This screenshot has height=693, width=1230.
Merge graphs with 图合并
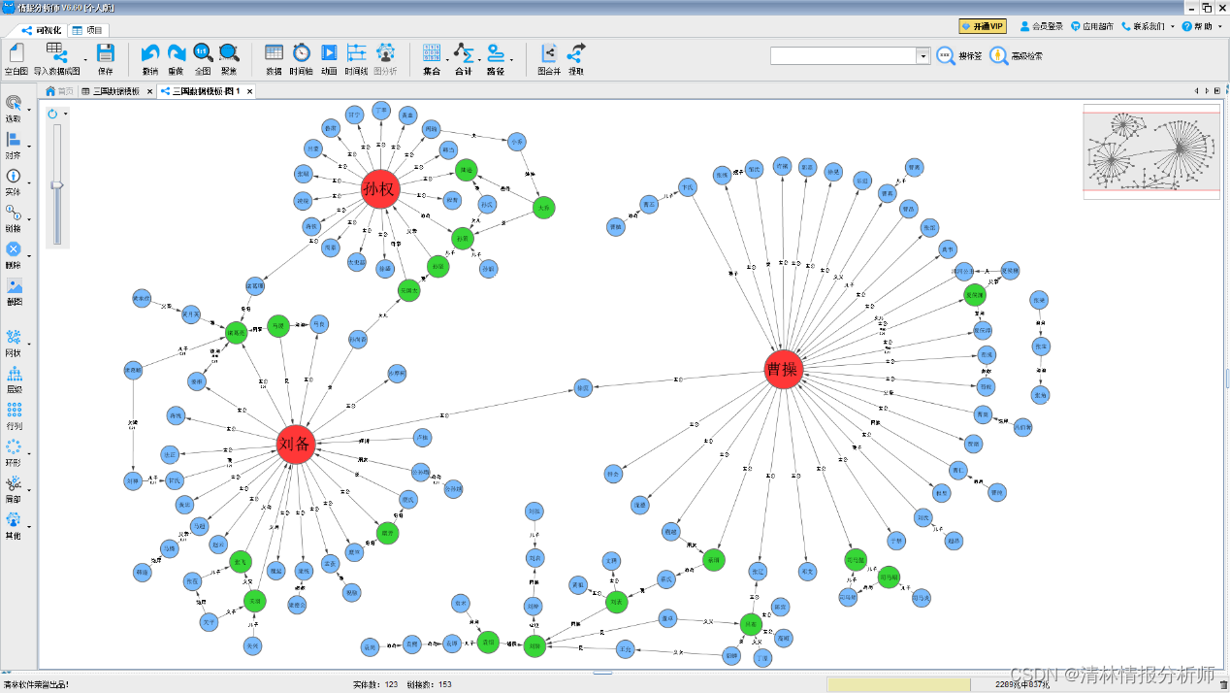pyautogui.click(x=549, y=57)
